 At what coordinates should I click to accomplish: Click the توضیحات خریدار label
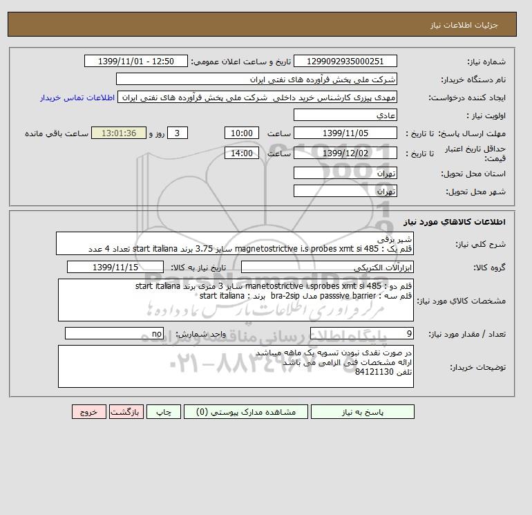pyautogui.click(x=477, y=367)
